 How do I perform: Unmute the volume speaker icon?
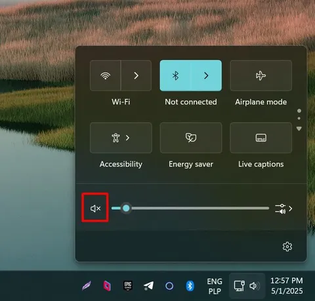pyautogui.click(x=95, y=209)
